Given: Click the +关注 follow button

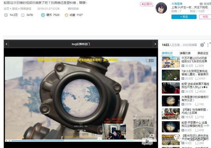Looking at the screenshot, I should click(184, 17).
